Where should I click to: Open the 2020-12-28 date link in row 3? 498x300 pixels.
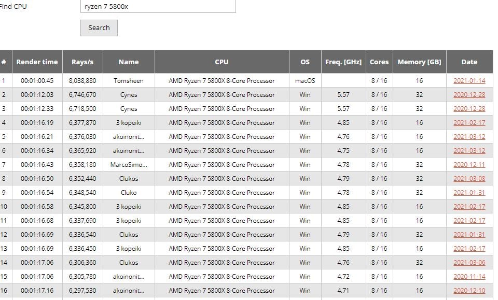click(469, 108)
